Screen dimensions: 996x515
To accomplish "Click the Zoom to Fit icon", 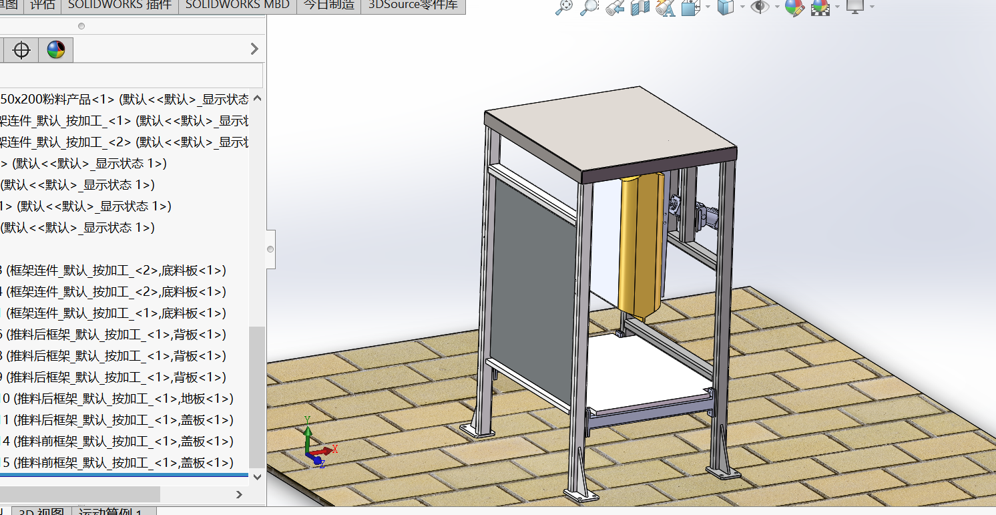I will (x=564, y=7).
